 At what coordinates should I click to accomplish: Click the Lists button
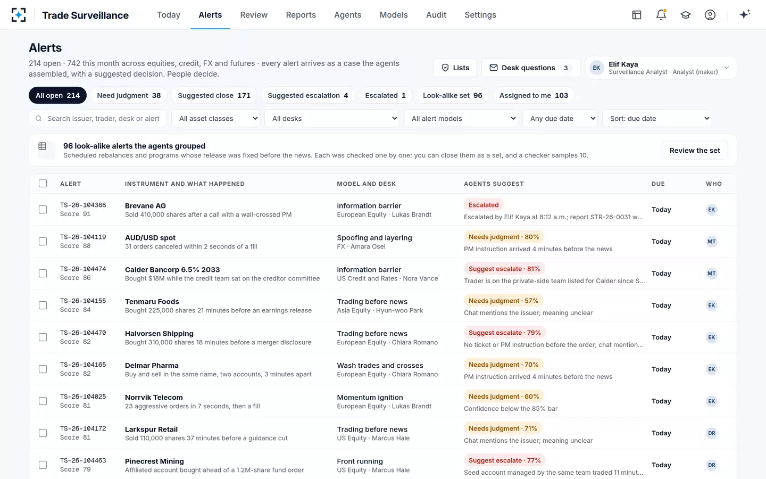click(x=455, y=68)
